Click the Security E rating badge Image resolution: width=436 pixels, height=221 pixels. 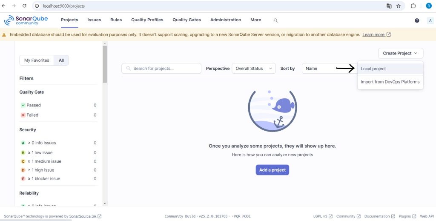(23, 179)
